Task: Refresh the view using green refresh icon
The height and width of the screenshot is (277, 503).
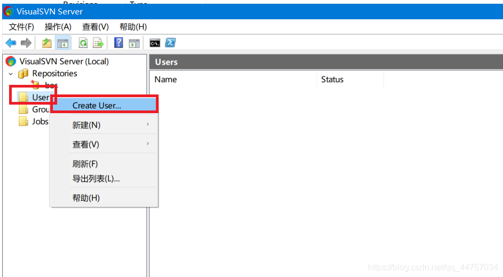Action: [x=83, y=43]
